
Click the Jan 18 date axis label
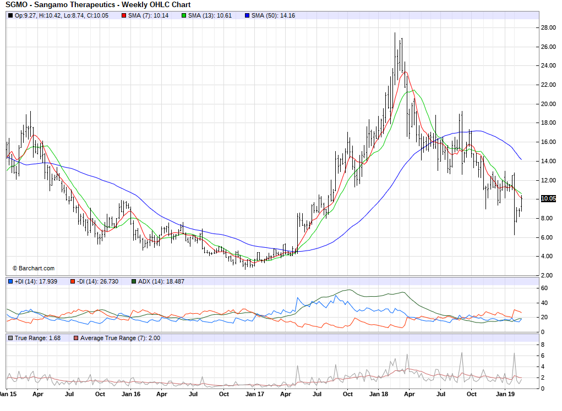(x=379, y=394)
